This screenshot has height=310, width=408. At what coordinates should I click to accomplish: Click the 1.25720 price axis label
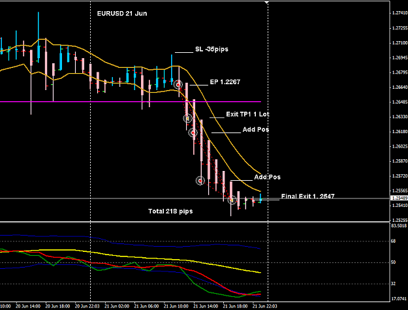400,176
